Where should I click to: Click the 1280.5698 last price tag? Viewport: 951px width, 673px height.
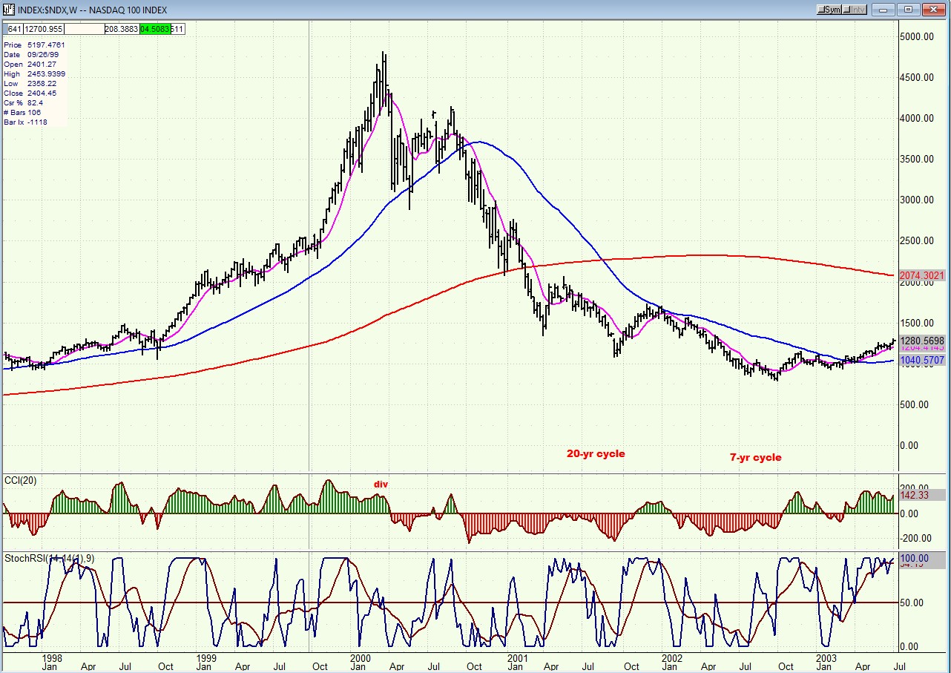[x=922, y=341]
